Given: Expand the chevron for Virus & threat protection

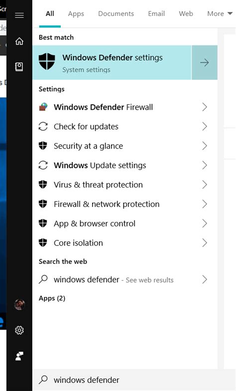Looking at the screenshot, I should coord(205,185).
